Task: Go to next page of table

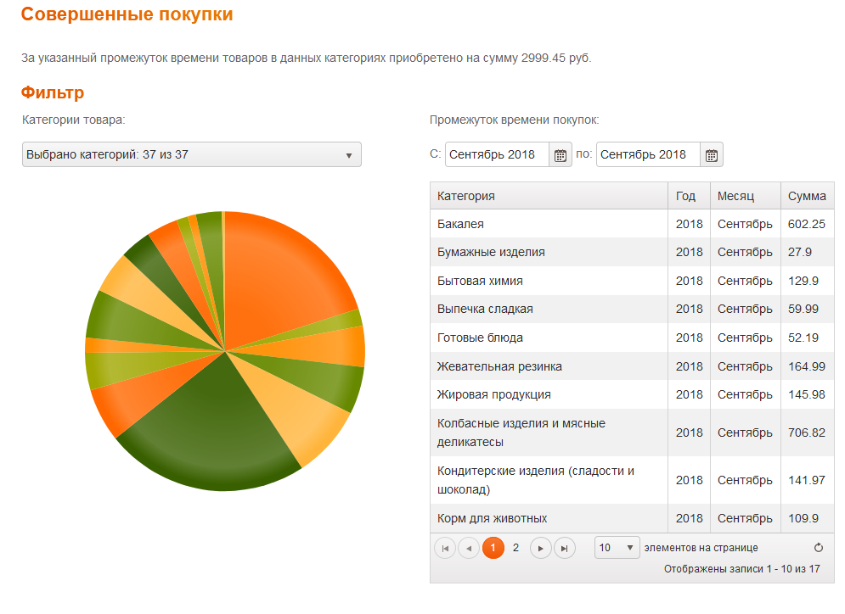Action: [x=540, y=549]
